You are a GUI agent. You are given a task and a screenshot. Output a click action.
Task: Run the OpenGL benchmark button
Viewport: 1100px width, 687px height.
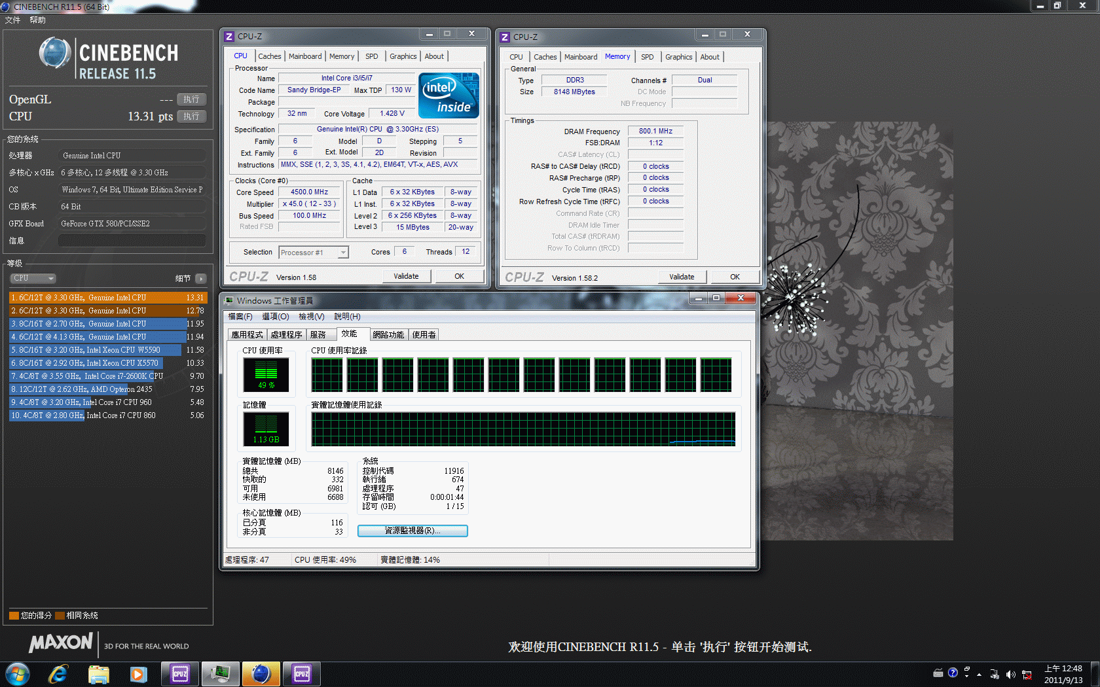(x=191, y=99)
